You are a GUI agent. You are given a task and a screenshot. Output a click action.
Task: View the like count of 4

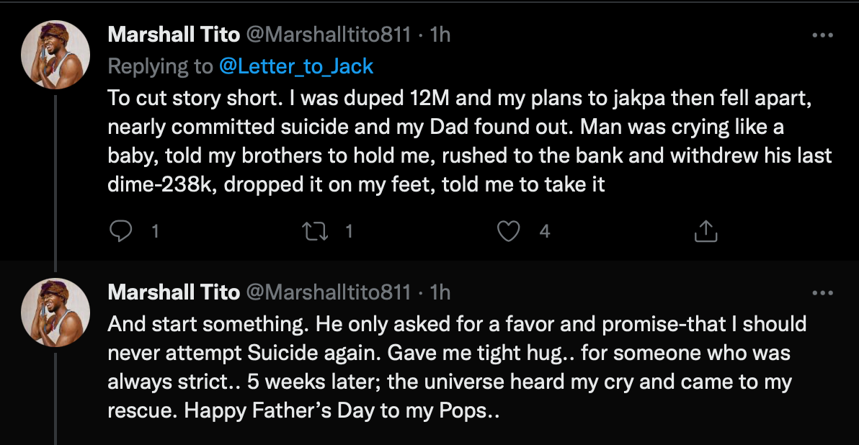coord(545,232)
